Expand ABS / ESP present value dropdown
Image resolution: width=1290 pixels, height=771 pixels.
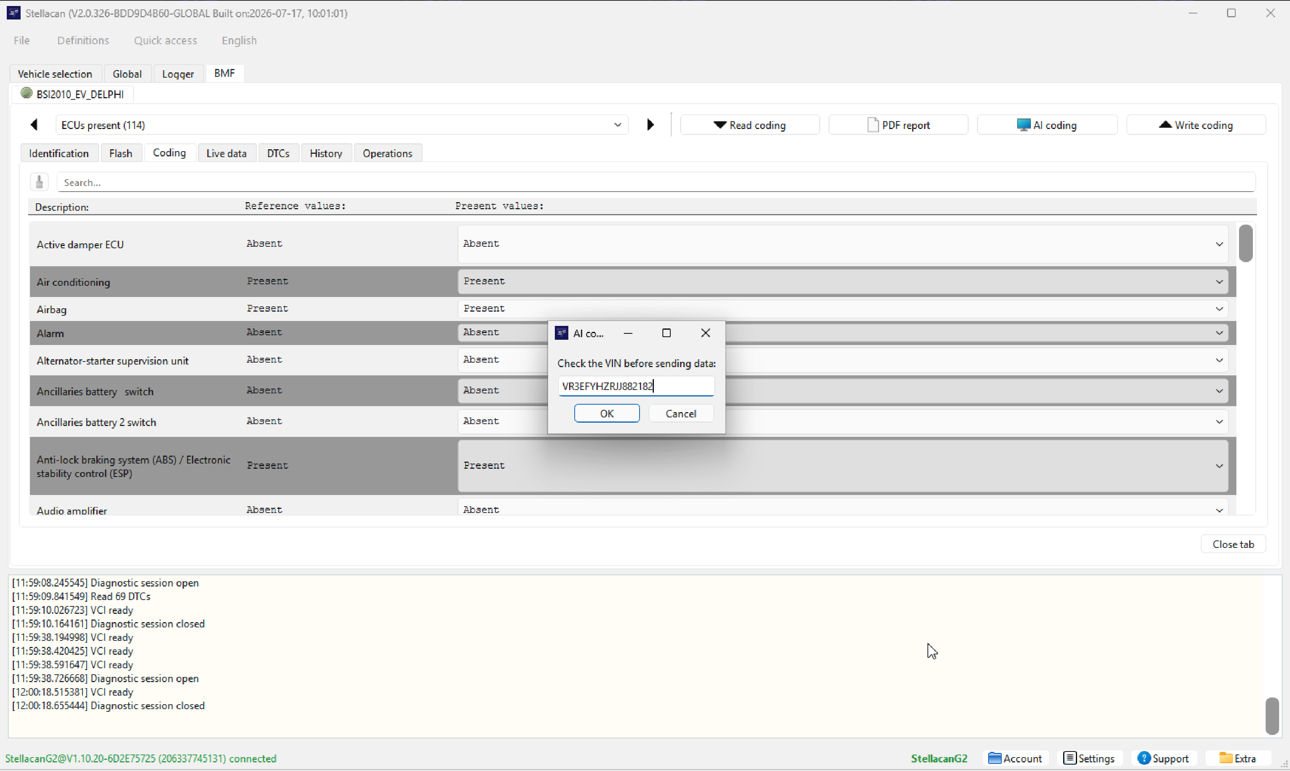tap(1219, 465)
